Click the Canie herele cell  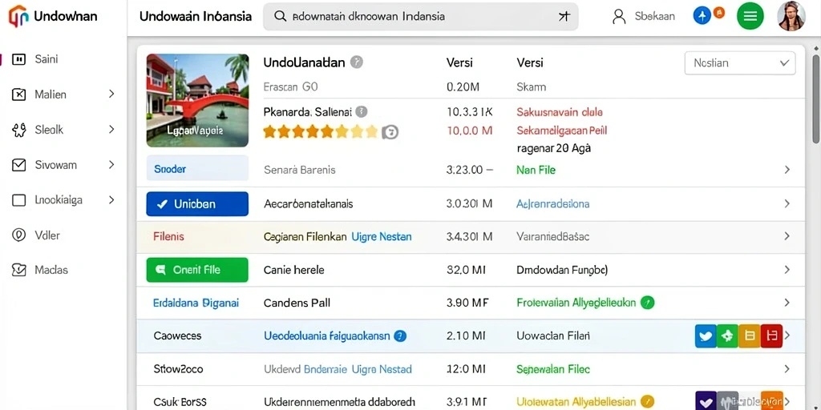293,270
